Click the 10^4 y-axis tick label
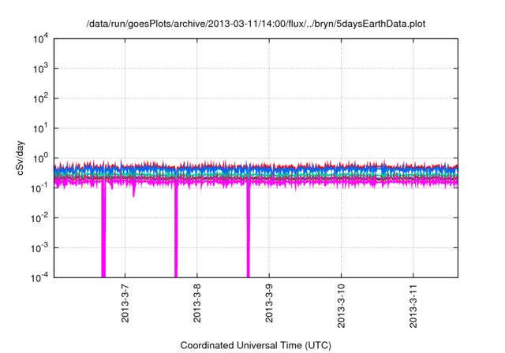Screen dimensions: 505x353 point(40,39)
